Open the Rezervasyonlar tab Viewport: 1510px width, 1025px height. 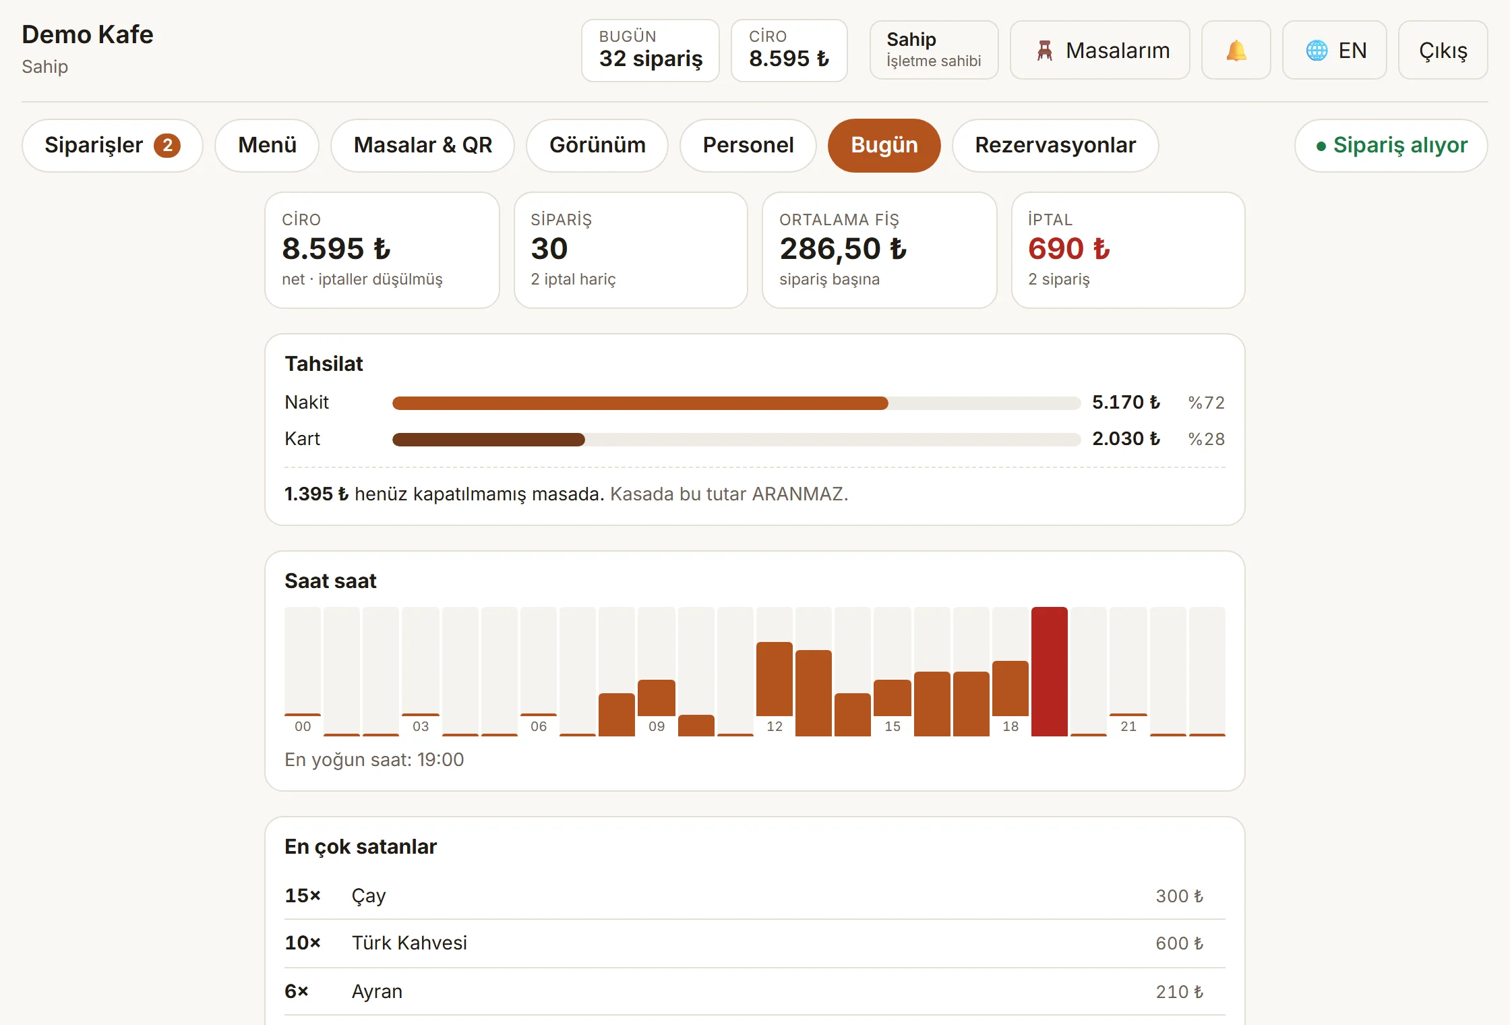click(x=1056, y=145)
